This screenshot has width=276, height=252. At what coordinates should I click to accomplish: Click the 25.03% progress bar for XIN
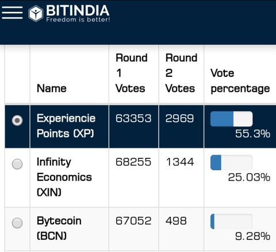point(231,162)
